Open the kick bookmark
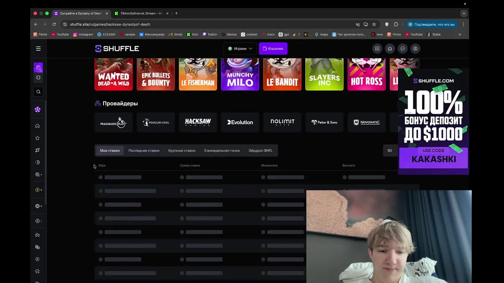This screenshot has width=504, height=283. point(193,35)
